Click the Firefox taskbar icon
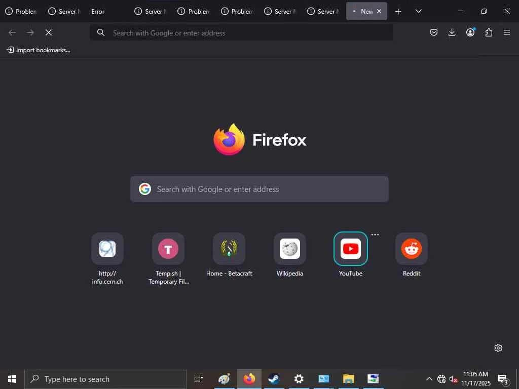Image resolution: width=519 pixels, height=389 pixels. pyautogui.click(x=249, y=379)
